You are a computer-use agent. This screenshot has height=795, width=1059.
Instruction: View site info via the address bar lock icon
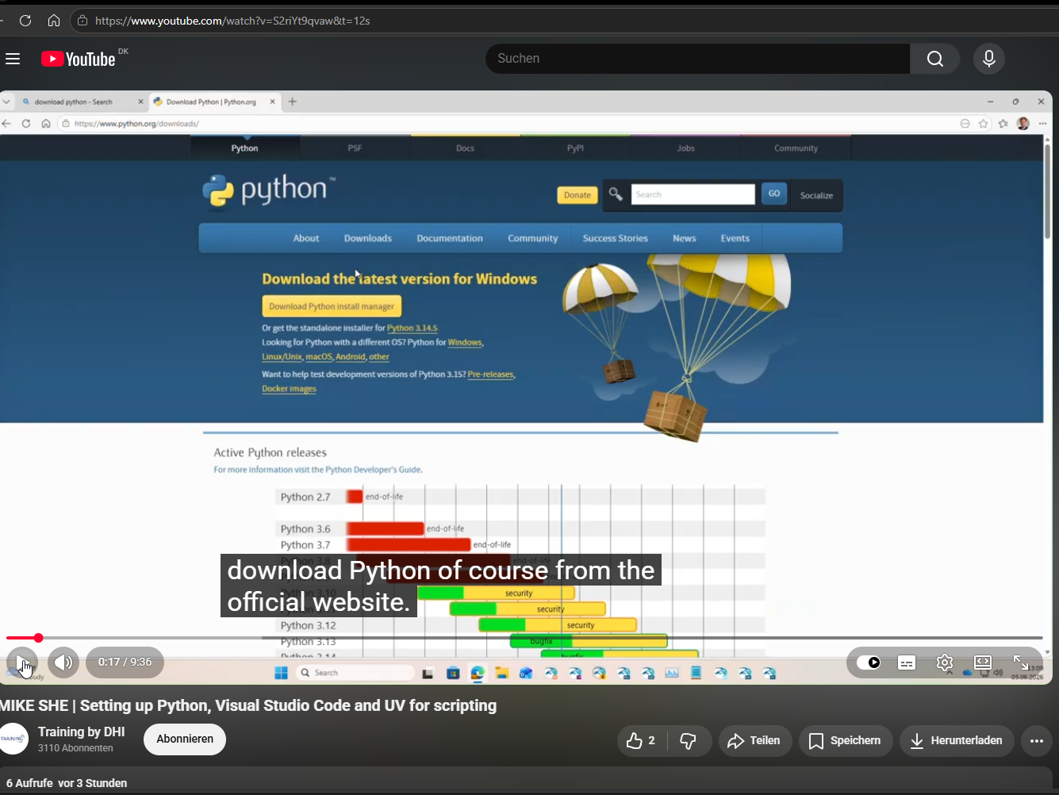82,21
